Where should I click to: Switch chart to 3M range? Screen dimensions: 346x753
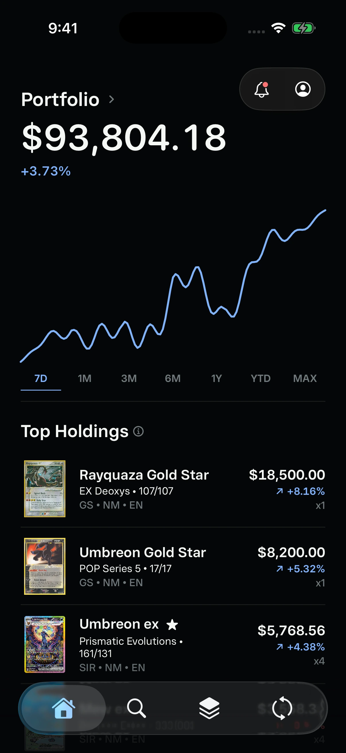pyautogui.click(x=129, y=378)
